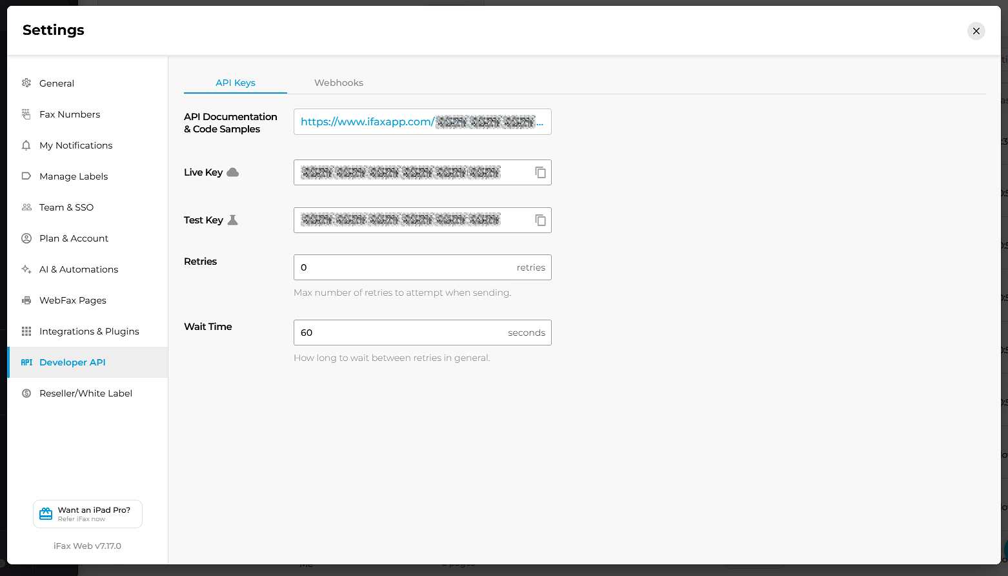Click the Settings dialog title
1008x576 pixels.
pyautogui.click(x=54, y=30)
